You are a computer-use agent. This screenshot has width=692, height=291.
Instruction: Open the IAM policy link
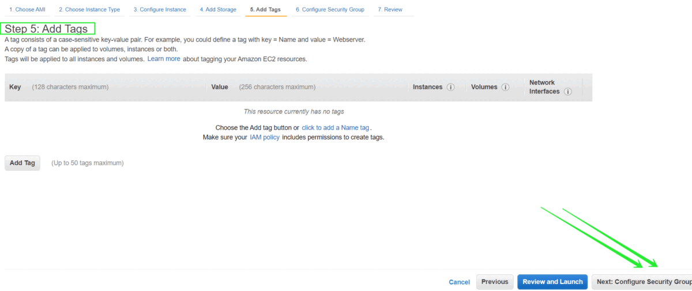264,137
